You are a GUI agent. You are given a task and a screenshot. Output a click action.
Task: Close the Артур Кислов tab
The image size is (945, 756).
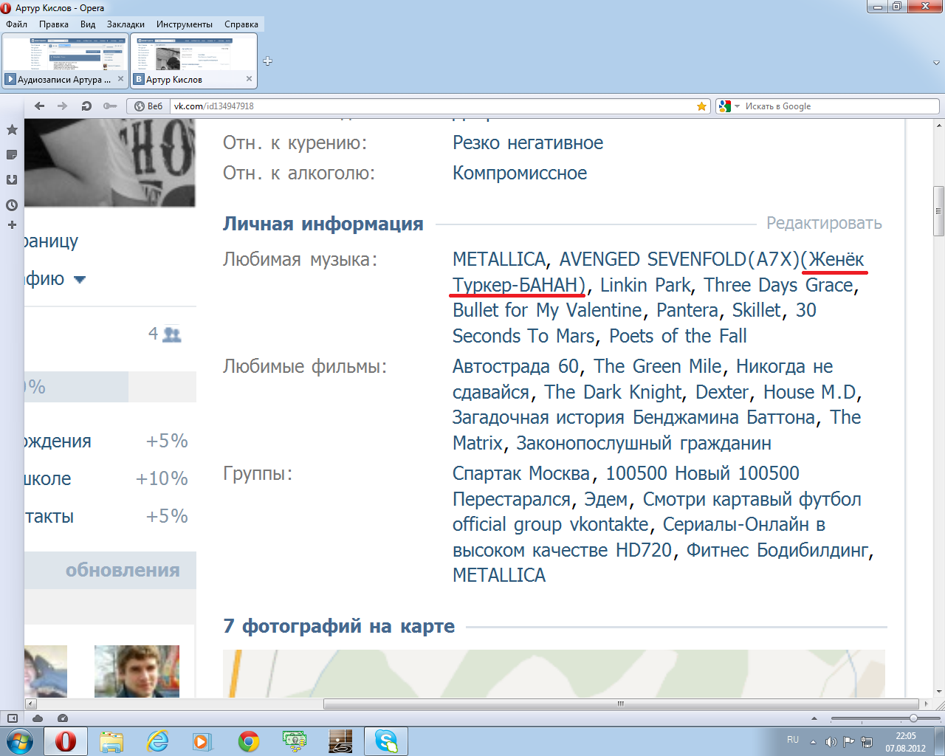250,79
